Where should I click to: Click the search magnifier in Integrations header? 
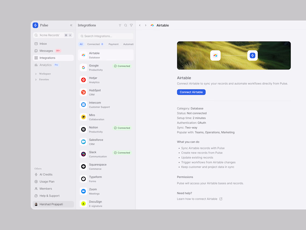point(126,25)
